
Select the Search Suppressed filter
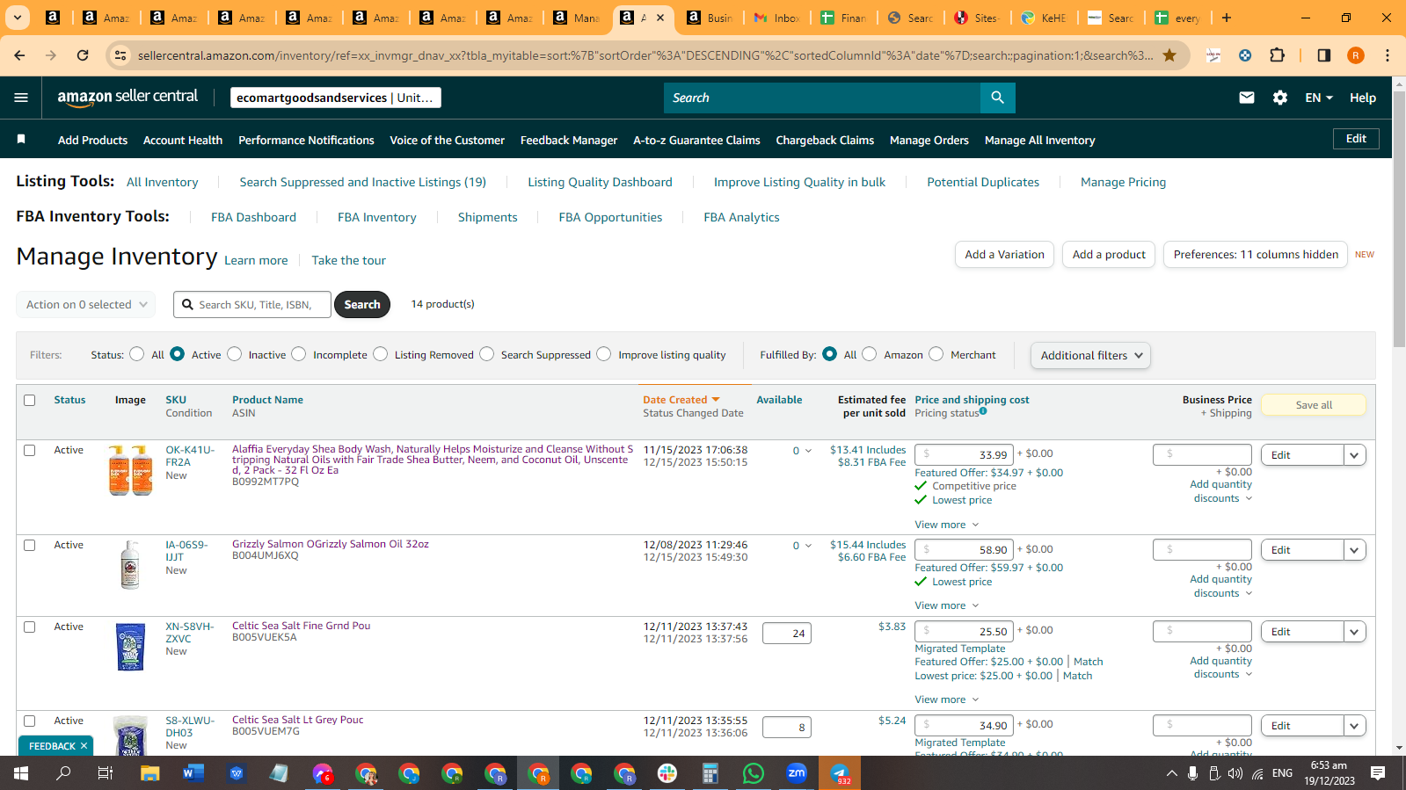(487, 354)
